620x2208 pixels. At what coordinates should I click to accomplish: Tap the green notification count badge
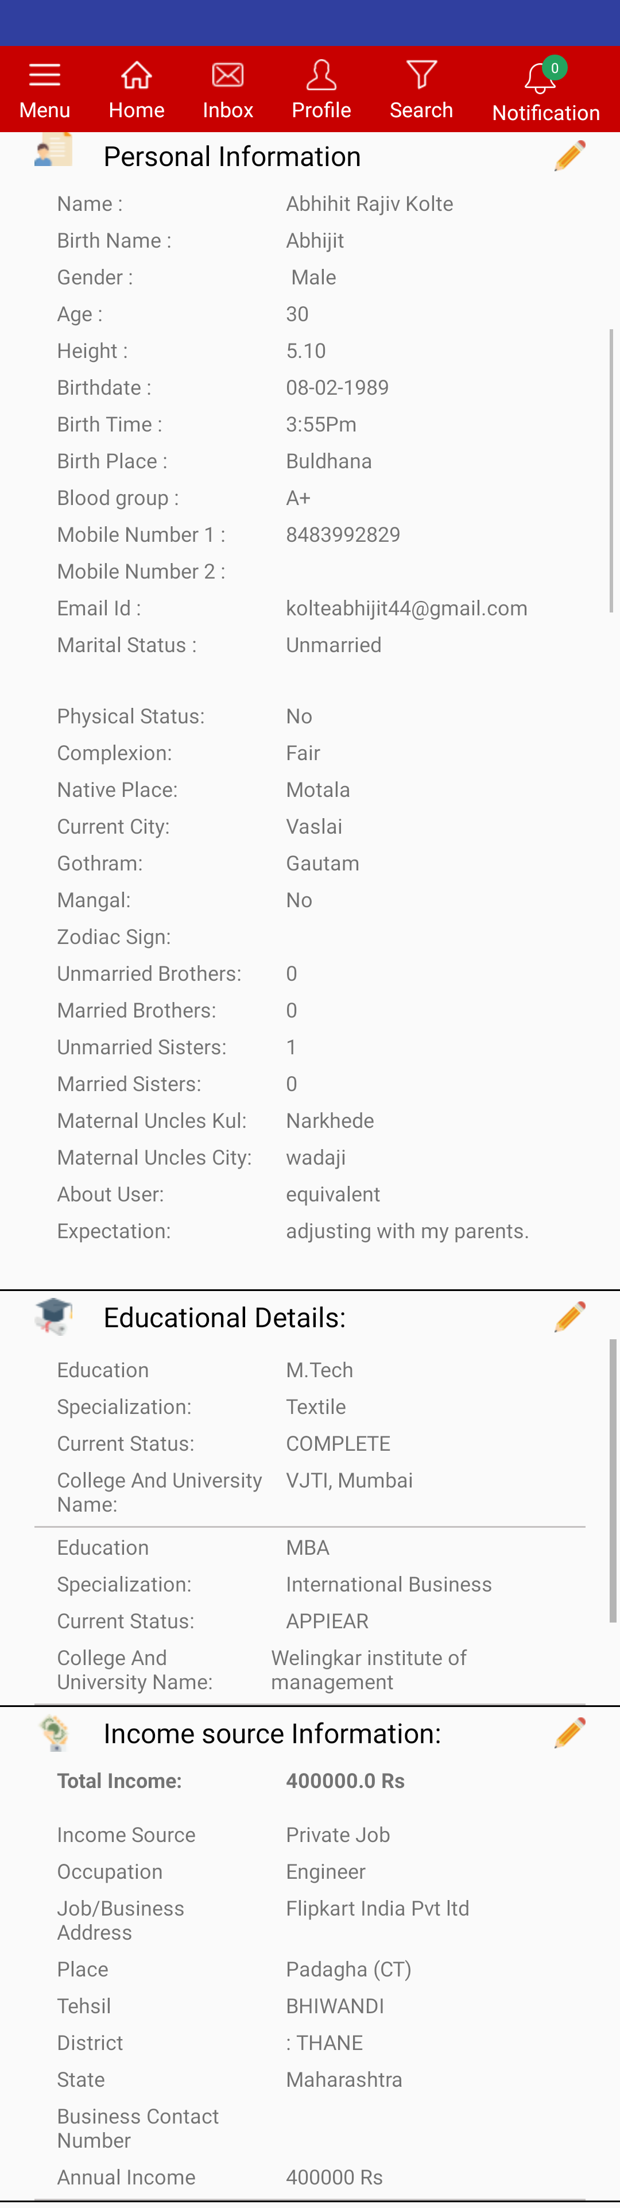tap(555, 68)
